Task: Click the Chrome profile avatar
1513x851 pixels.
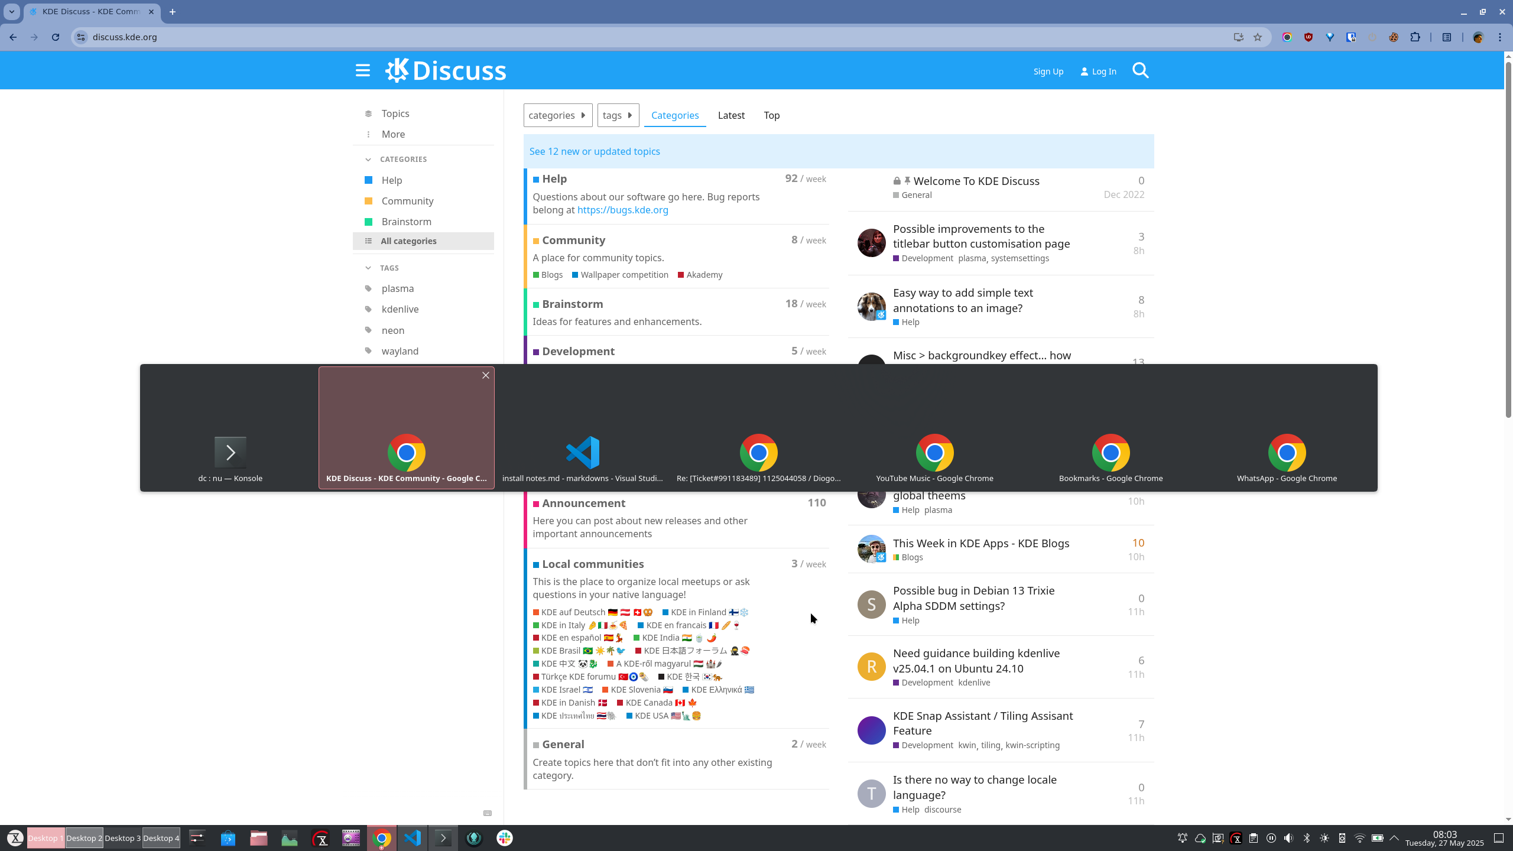Action: point(1479,37)
